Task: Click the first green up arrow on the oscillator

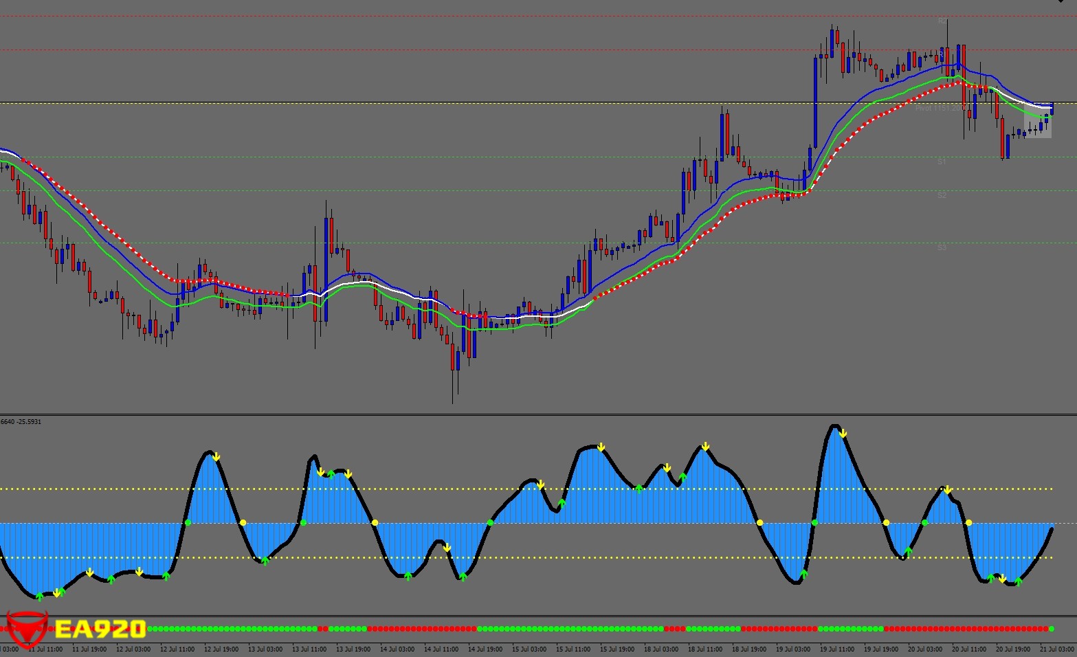Action: 39,597
